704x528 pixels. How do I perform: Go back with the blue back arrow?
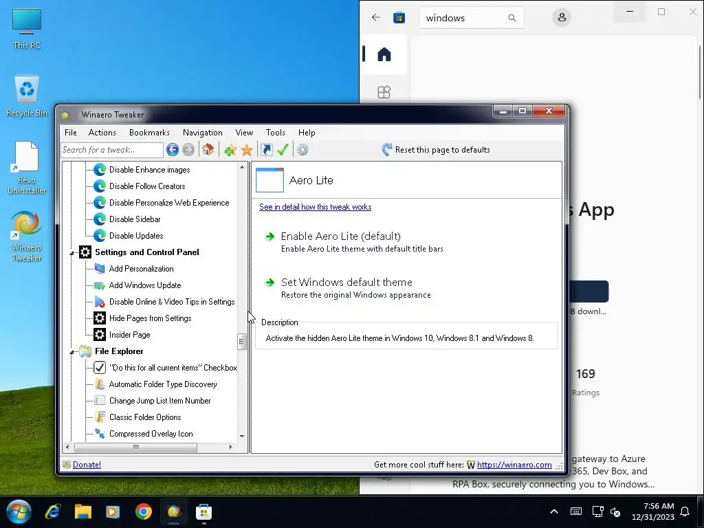coord(173,149)
